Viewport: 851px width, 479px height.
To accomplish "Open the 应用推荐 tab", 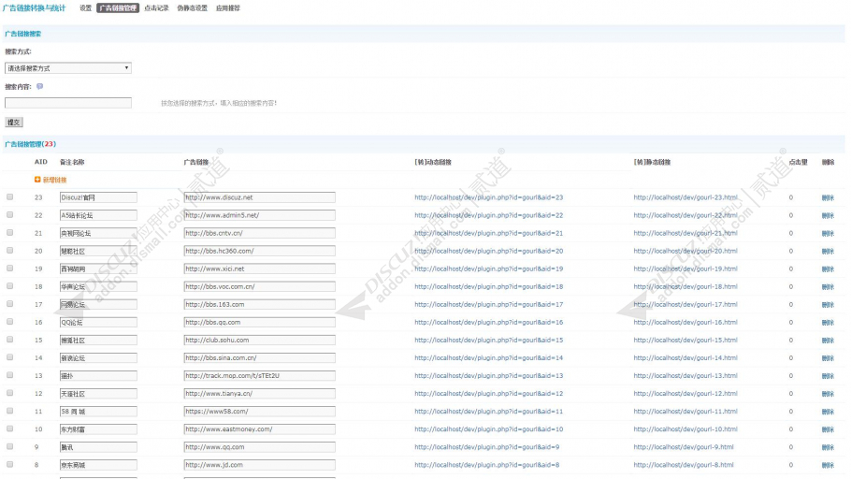I will click(x=228, y=8).
